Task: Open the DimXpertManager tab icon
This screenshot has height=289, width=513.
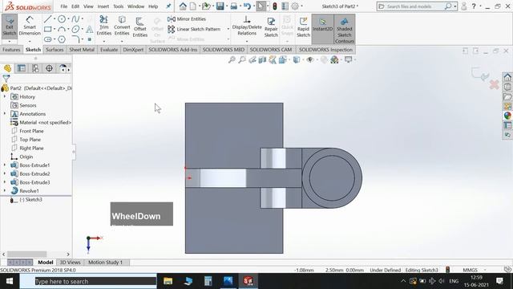Action: point(49,68)
